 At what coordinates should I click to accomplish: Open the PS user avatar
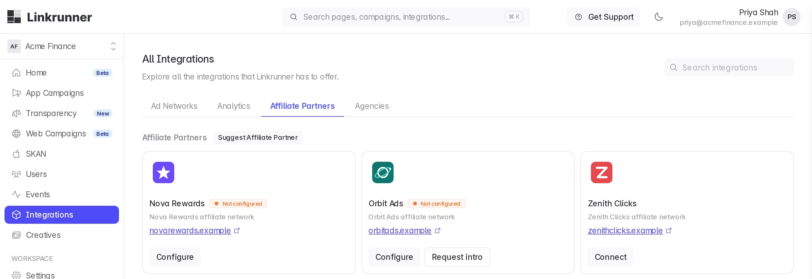pos(791,17)
